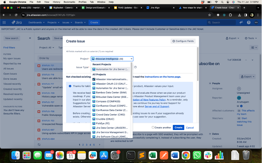Image resolution: width=262 pixels, height=163 pixels.
Task: Go to page 2 of issue list
Action: coord(83,145)
